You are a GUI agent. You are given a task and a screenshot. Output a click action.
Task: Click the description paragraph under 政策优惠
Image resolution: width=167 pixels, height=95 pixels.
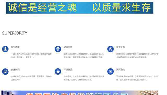[84, 56]
